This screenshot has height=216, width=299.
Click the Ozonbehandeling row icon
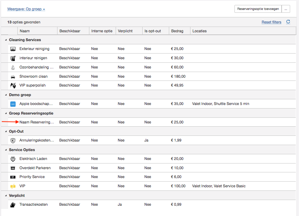(x=13, y=67)
